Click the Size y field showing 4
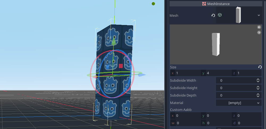Viewport: 266px width, 129px height. tap(216, 73)
